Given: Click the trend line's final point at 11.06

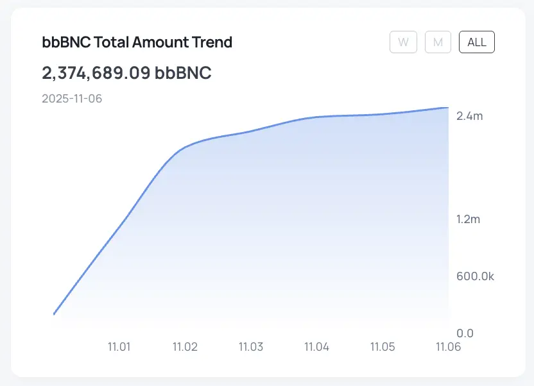Looking at the screenshot, I should [x=447, y=108].
